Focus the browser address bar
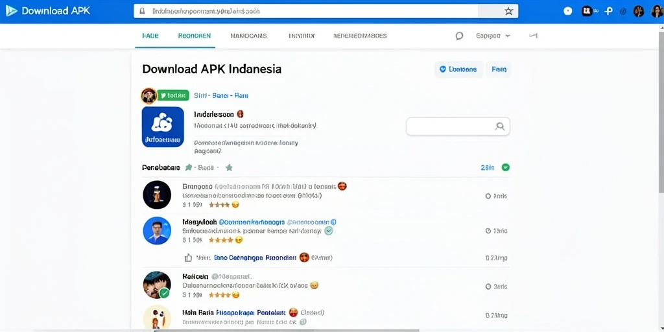This screenshot has width=664, height=332. tap(326, 11)
